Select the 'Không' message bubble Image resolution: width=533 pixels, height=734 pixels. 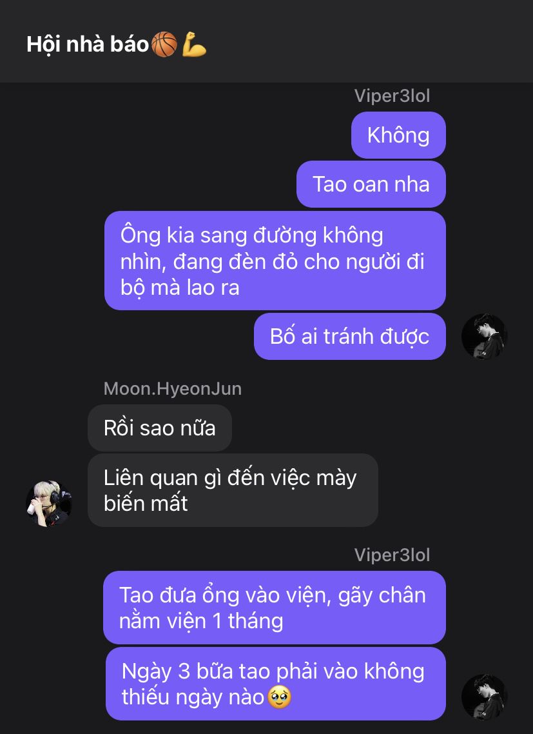[398, 135]
